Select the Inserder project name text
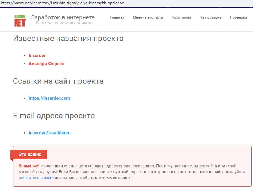The width and height of the screenshot is (253, 190). click(37, 56)
